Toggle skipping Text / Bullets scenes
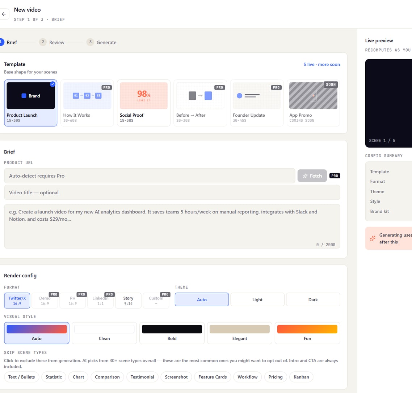Viewport: 412px width, 393px height. coord(22,377)
